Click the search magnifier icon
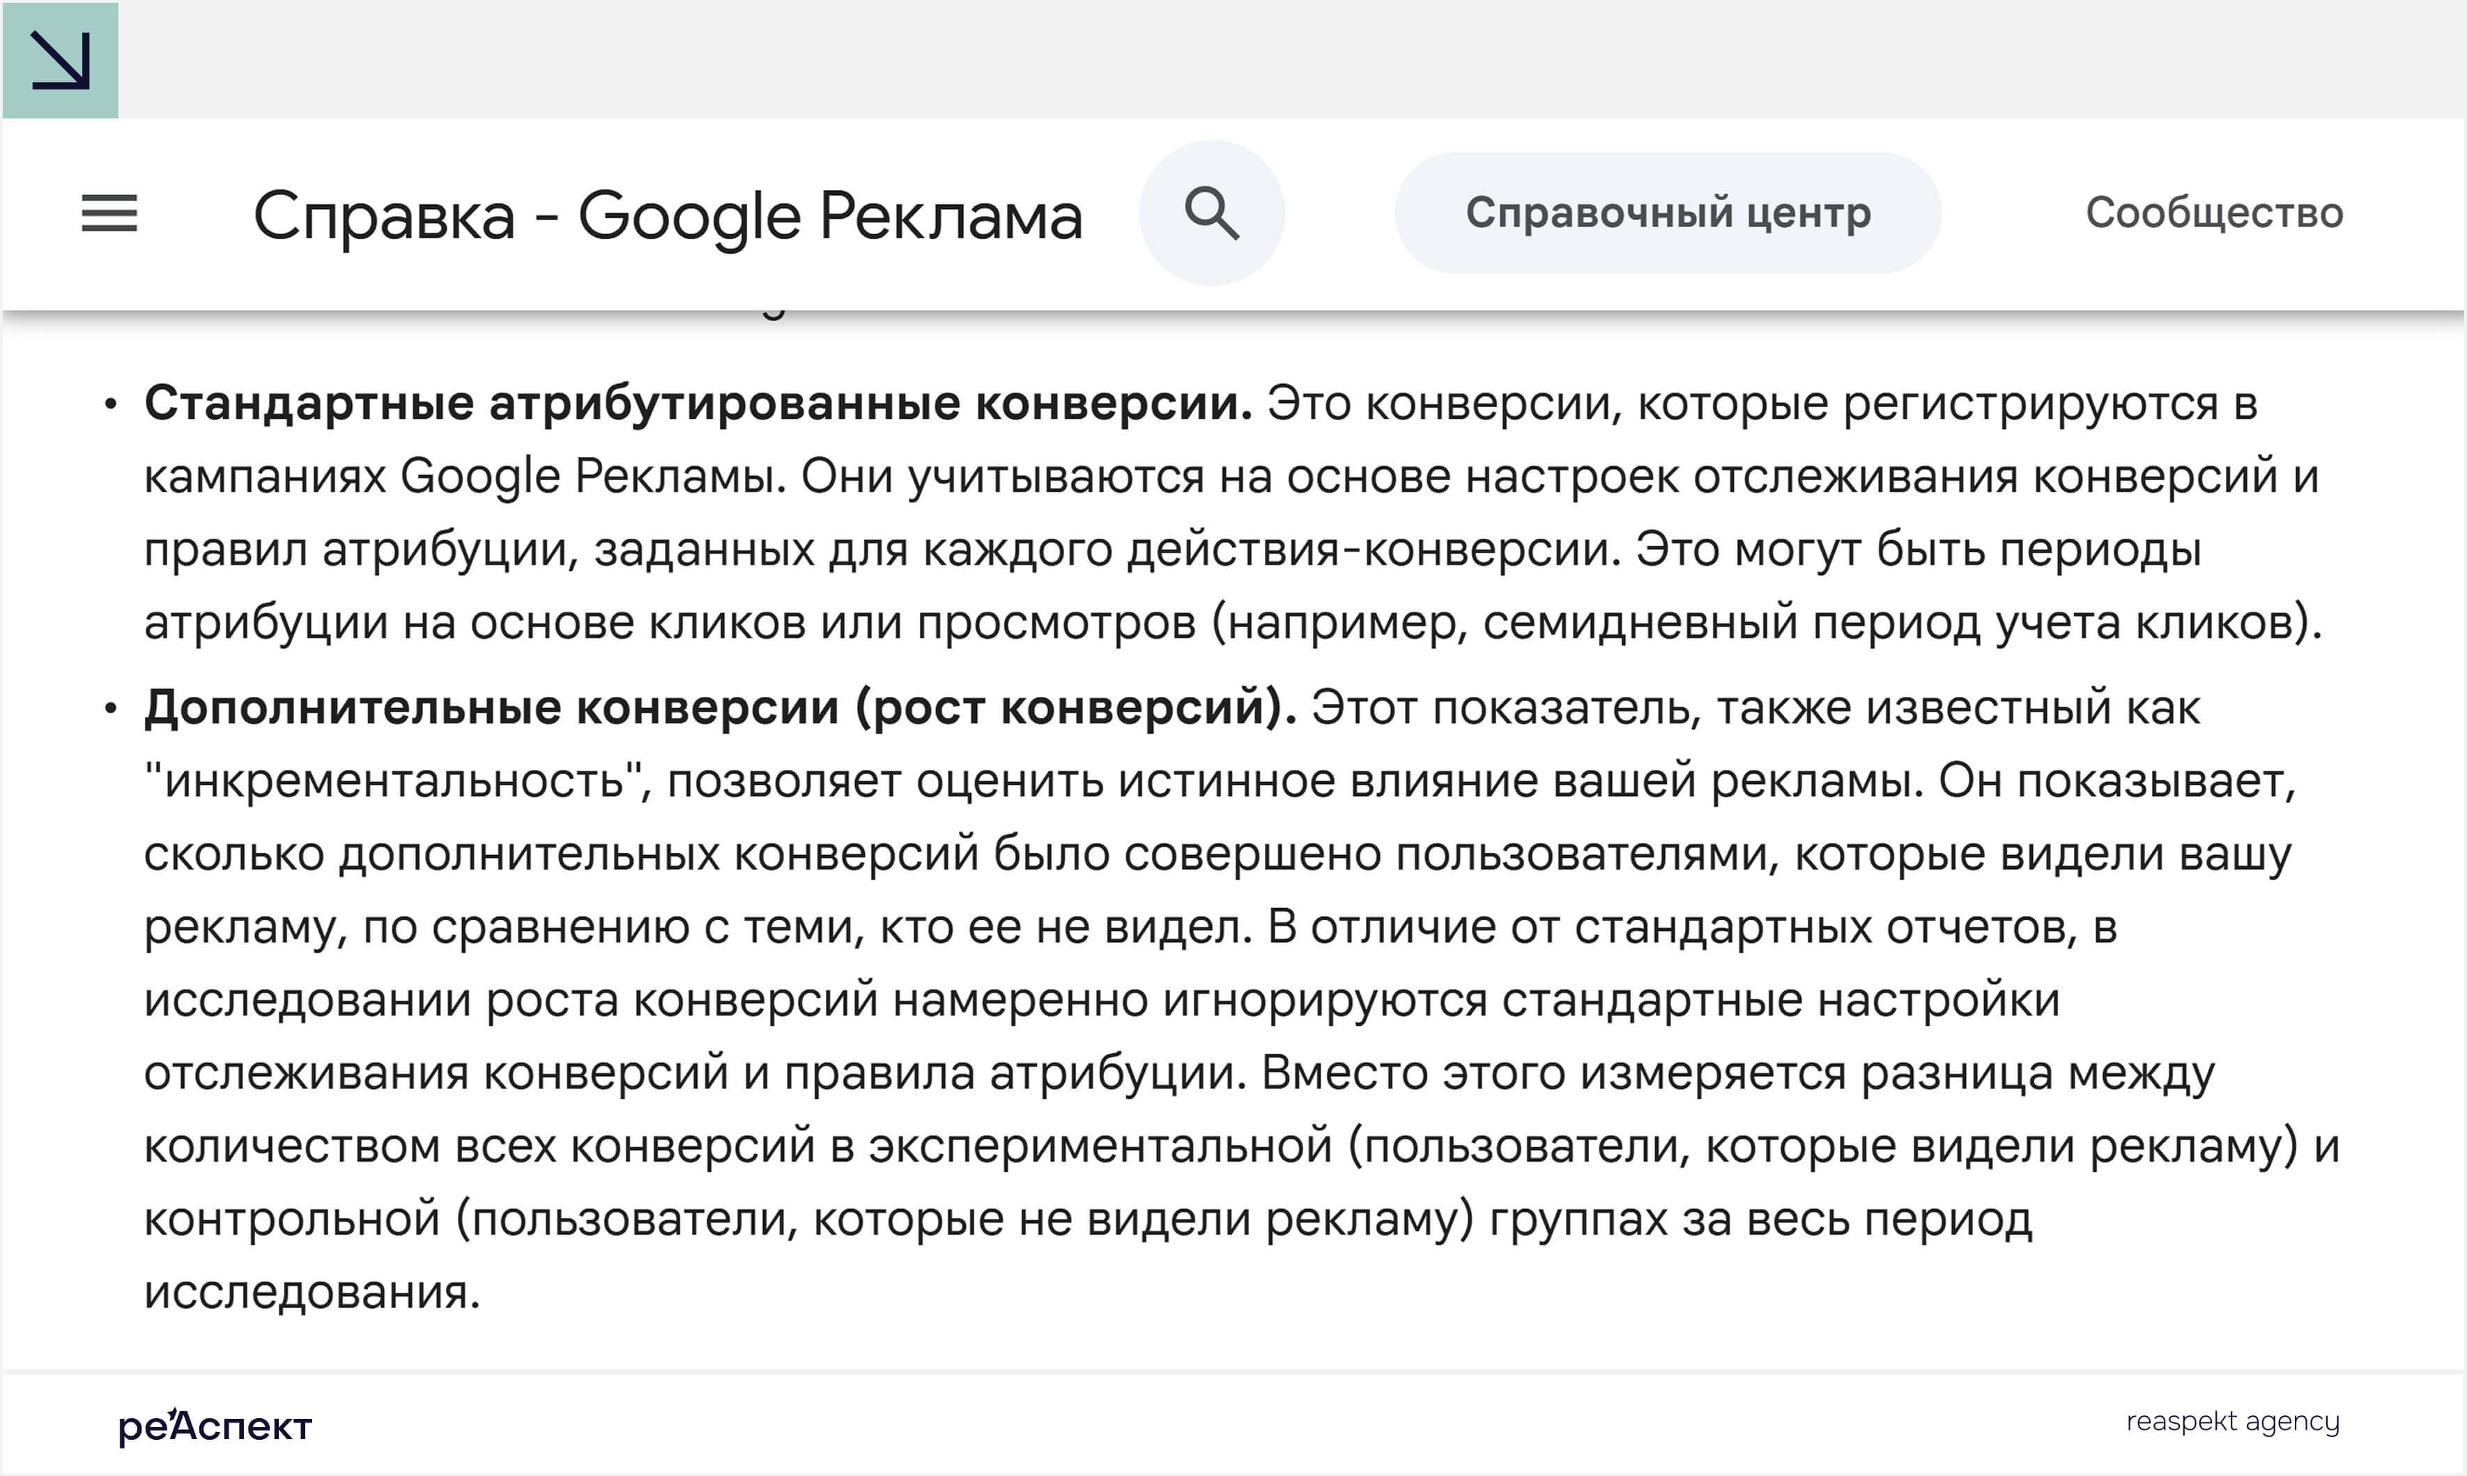 pos(1211,213)
